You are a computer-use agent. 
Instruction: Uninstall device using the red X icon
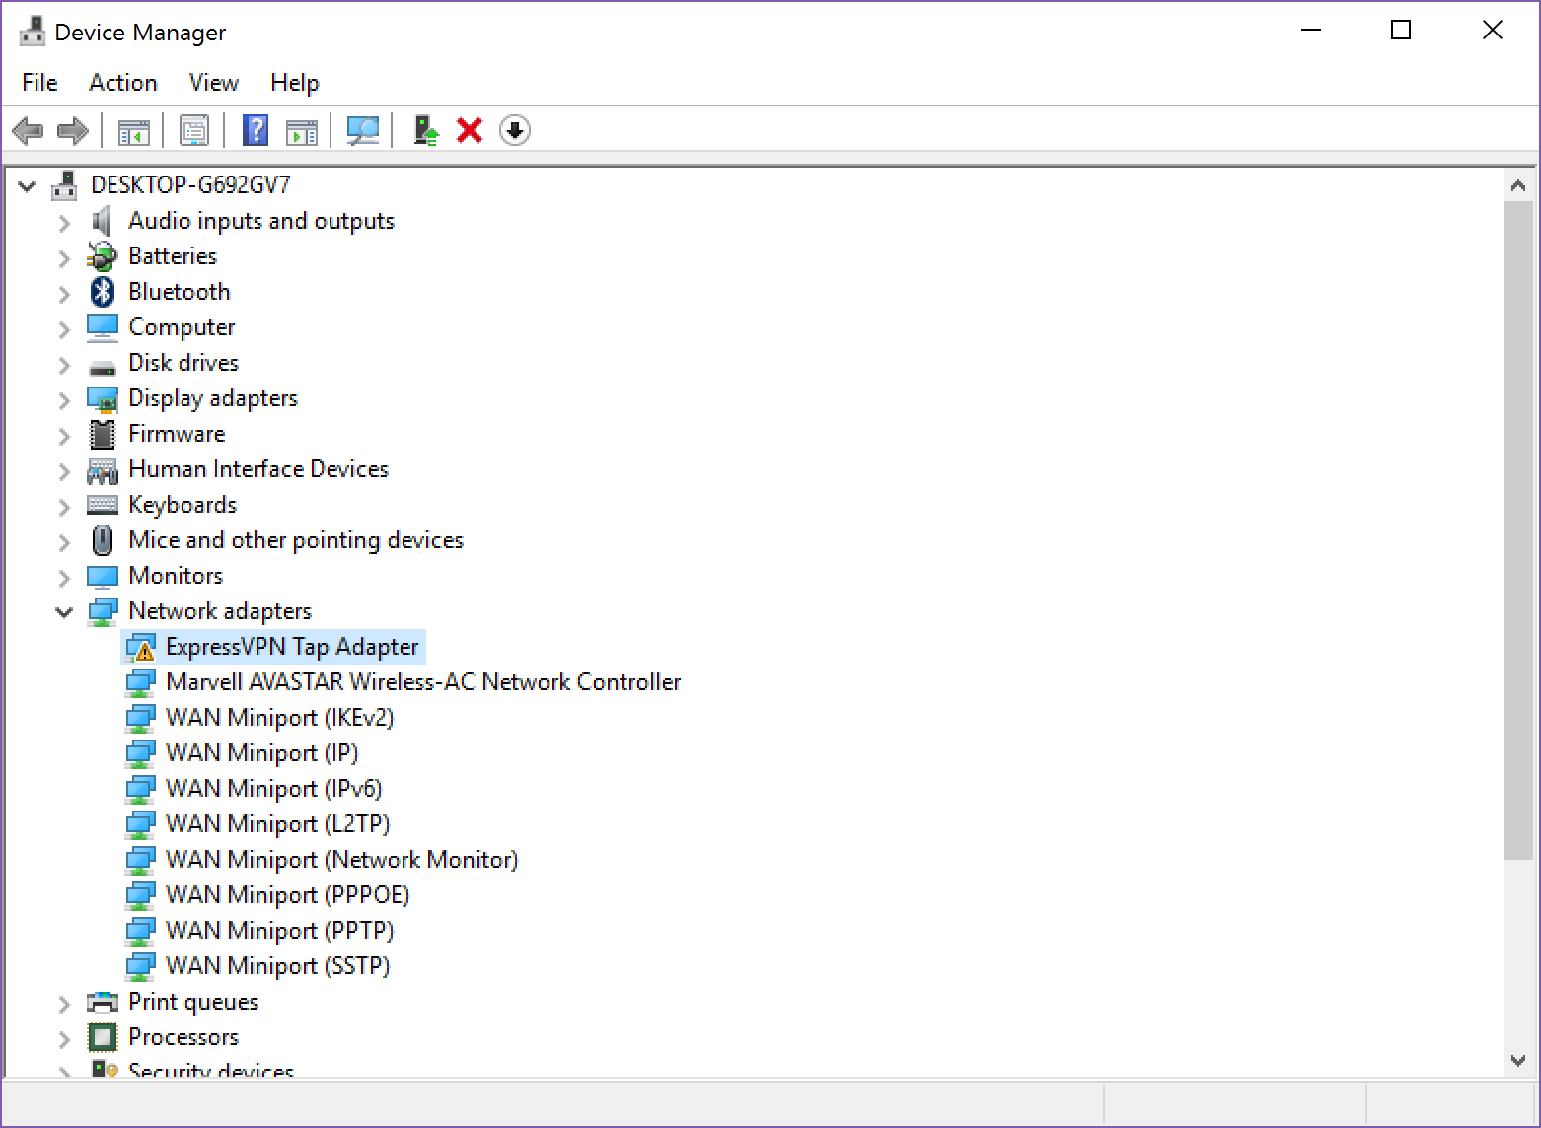point(469,129)
